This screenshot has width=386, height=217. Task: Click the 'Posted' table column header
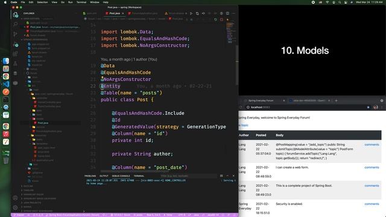point(261,135)
